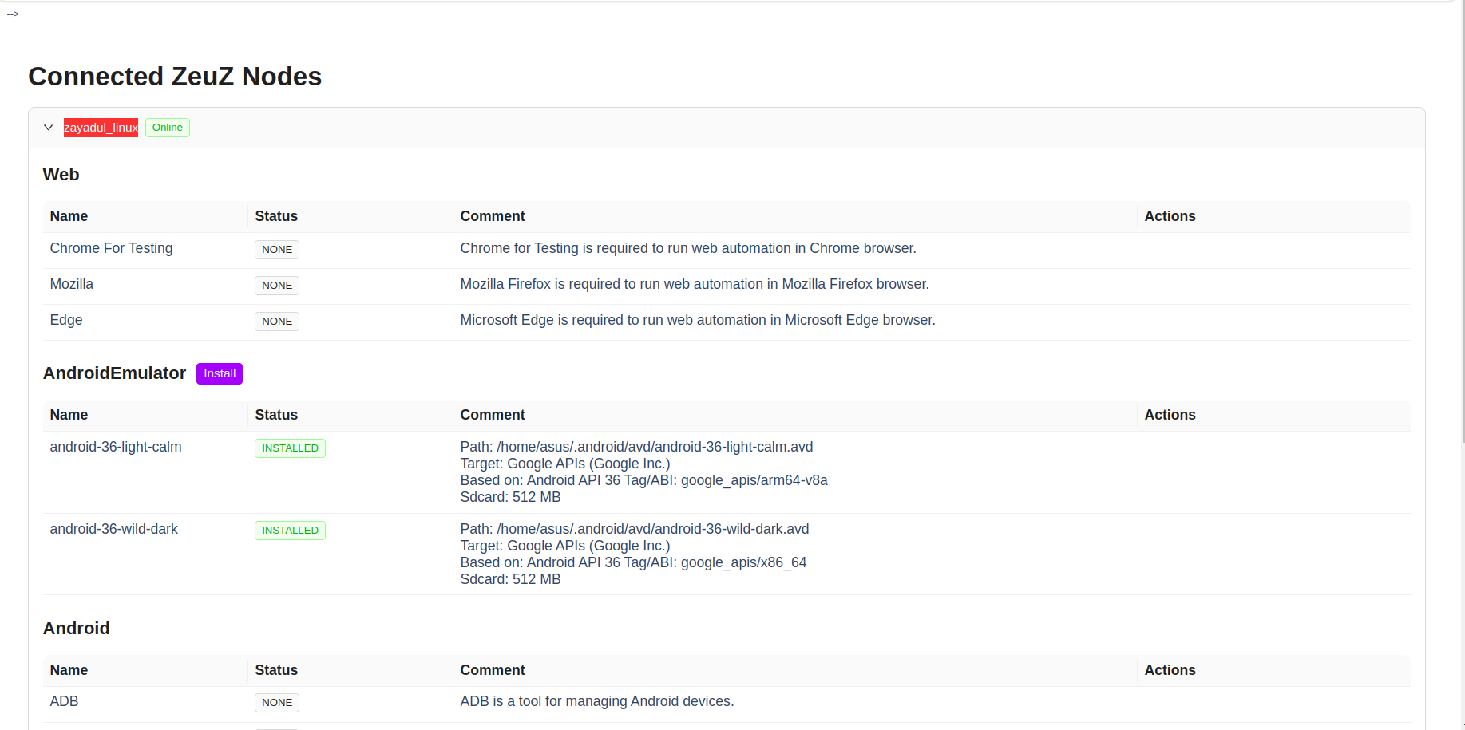Click the NONE status badge for Edge
The image size is (1465, 730).
point(276,322)
